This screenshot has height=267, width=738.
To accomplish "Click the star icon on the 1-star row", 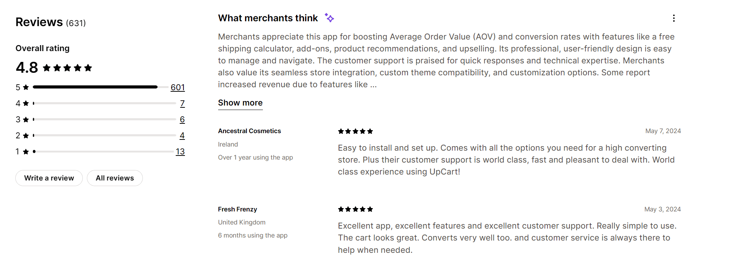I will [25, 151].
